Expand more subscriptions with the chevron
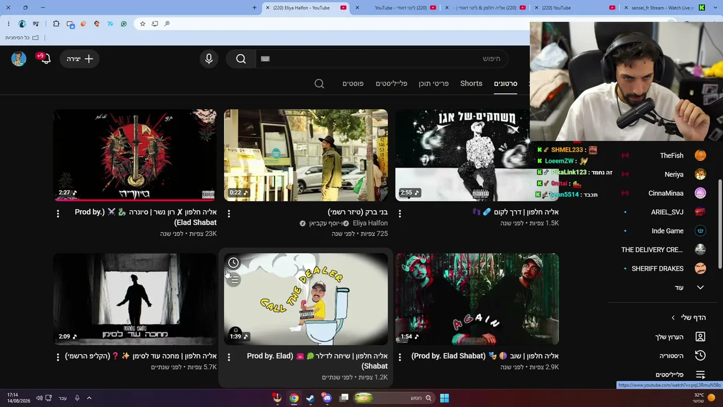Screen dimensions: 723x407 (700, 288)
